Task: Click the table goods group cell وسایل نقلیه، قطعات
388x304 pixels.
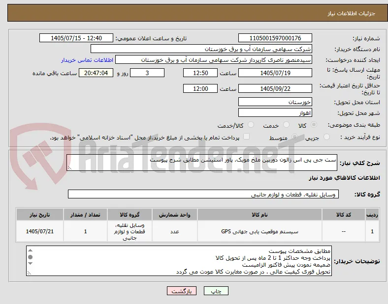Action: pos(129,231)
